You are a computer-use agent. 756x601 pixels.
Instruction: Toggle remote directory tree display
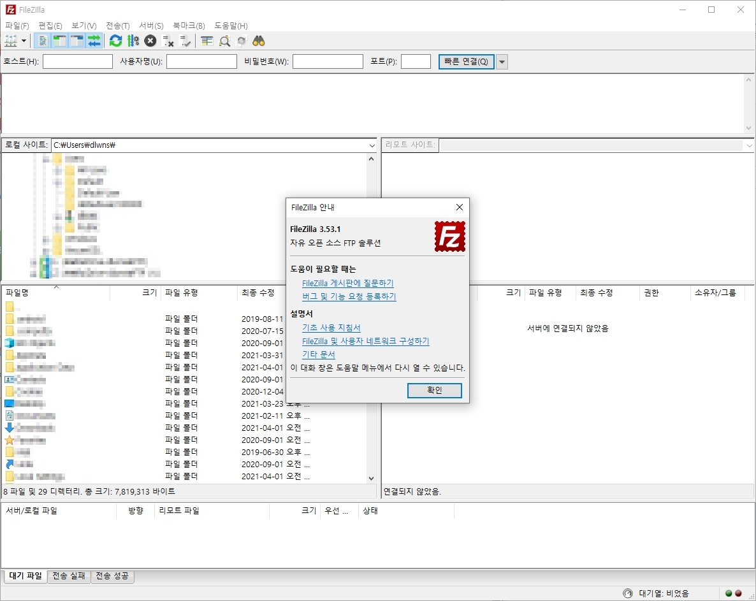tap(76, 41)
